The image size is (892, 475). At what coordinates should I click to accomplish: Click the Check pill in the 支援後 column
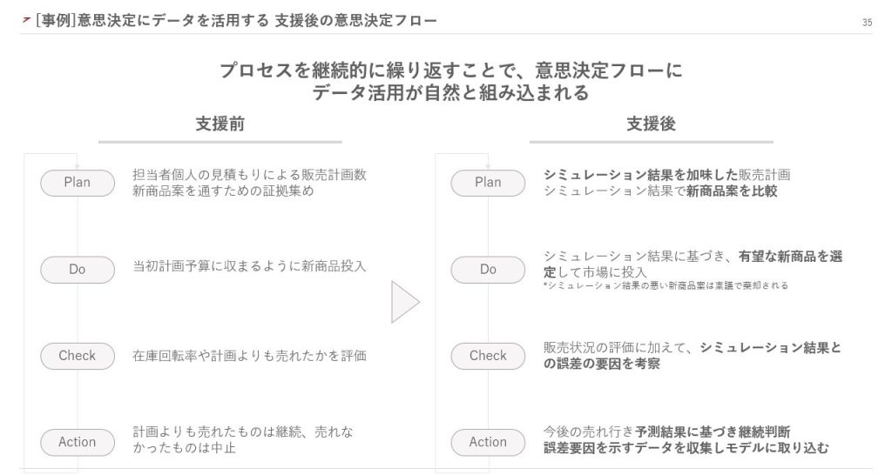pos(488,356)
